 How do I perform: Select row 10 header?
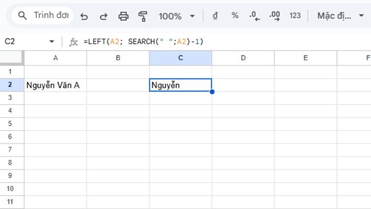click(x=12, y=189)
